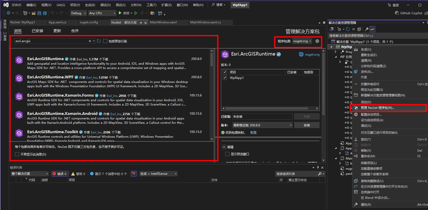This screenshot has width=428, height=210.
Task: Open the Debug configuration dropdown
Action: click(x=78, y=13)
